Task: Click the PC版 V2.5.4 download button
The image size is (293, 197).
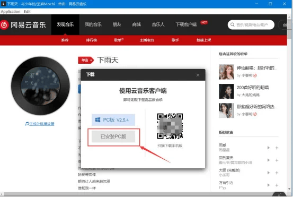Action: click(x=113, y=120)
